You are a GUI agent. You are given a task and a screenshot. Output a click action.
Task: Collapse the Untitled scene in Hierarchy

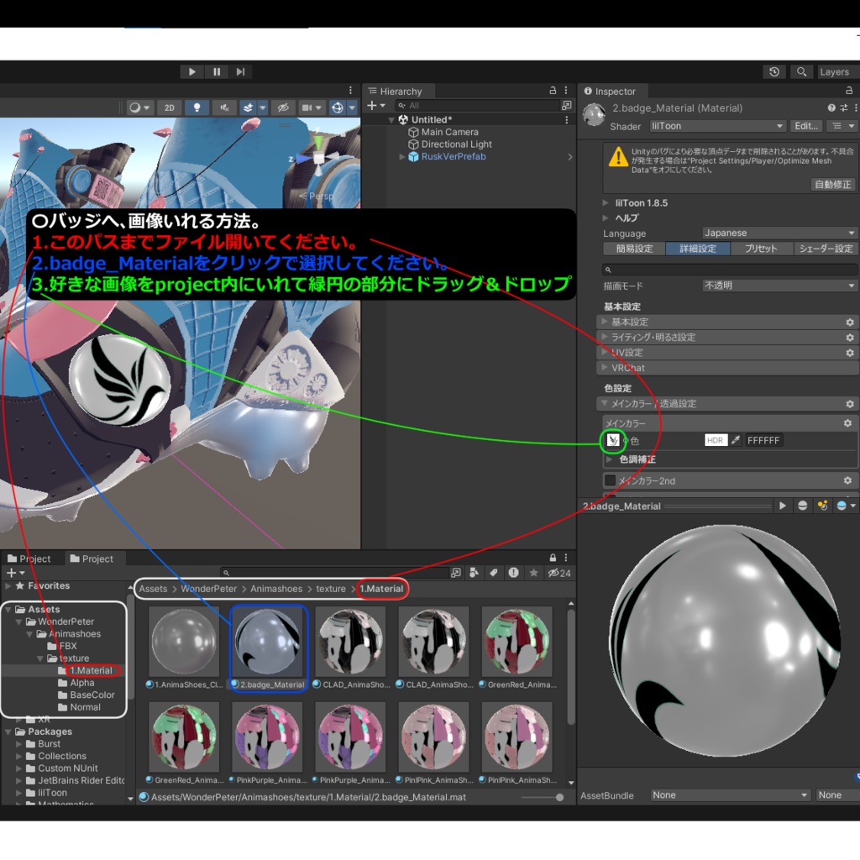pyautogui.click(x=391, y=119)
